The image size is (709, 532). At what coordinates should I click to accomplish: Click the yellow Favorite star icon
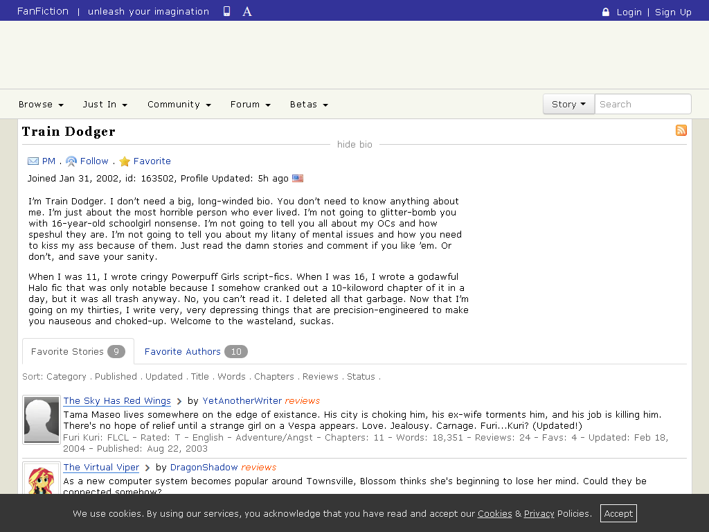[125, 161]
